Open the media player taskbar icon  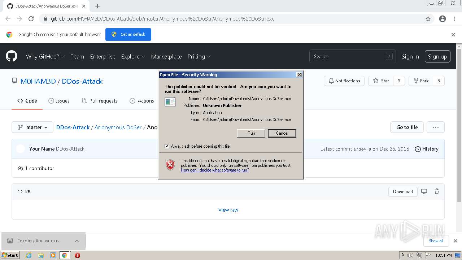(x=53, y=255)
